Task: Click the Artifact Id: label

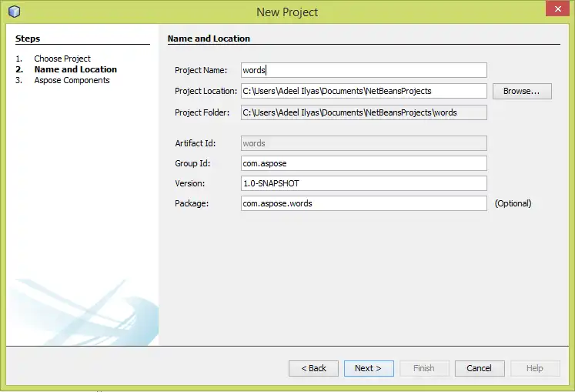Action: (195, 143)
